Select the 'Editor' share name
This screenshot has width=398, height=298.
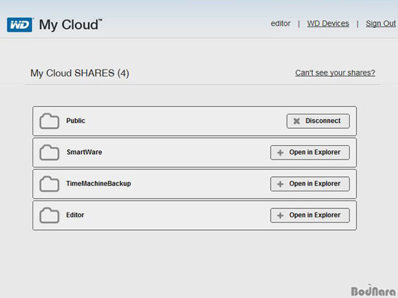[75, 215]
